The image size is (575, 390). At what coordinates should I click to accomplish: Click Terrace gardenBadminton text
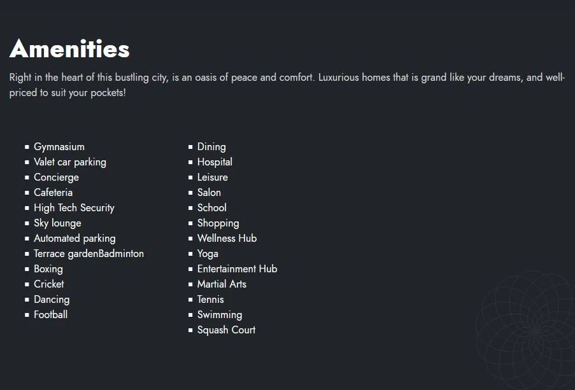pyautogui.click(x=89, y=254)
